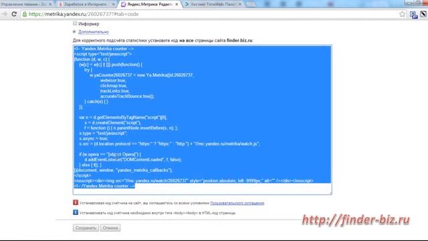Viewport: 428px width, 241px height.
Task: Click the bold finder-biz.ru site name
Action: coord(239,40)
